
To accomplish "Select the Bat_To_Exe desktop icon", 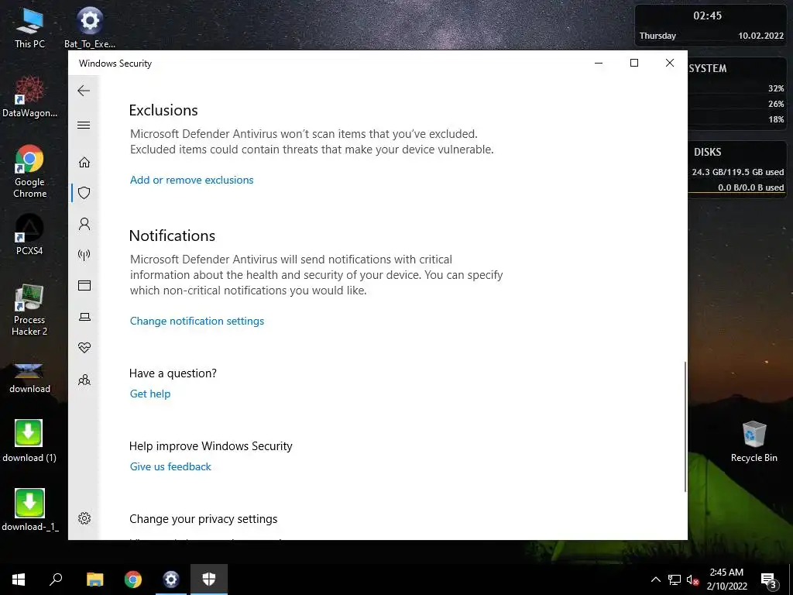I will (90, 29).
